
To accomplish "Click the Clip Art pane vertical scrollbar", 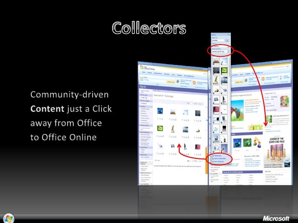I will (229, 104).
